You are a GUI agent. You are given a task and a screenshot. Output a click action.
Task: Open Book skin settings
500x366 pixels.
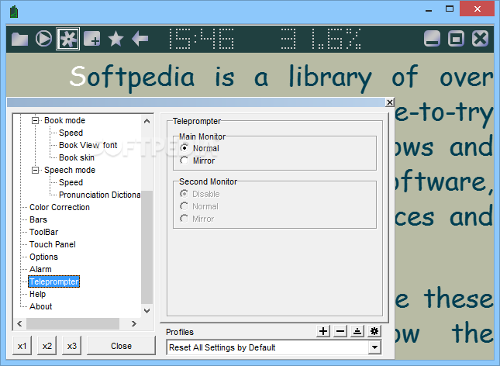(x=77, y=157)
